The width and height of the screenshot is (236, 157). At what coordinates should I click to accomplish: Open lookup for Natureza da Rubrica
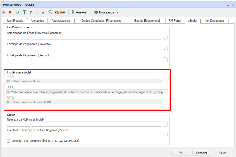click(165, 124)
